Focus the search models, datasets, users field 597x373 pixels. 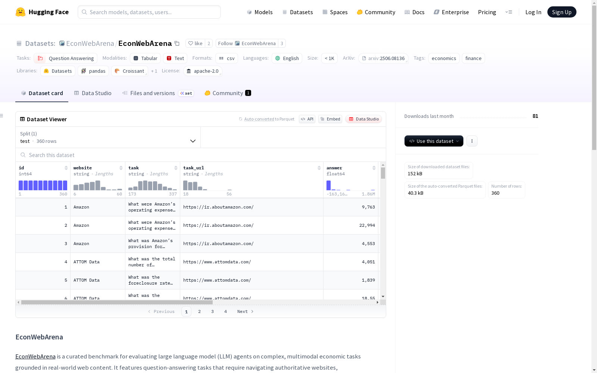pyautogui.click(x=149, y=12)
